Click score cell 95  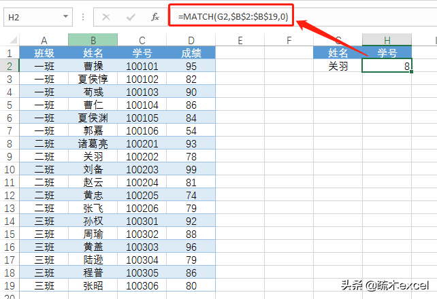(191, 66)
